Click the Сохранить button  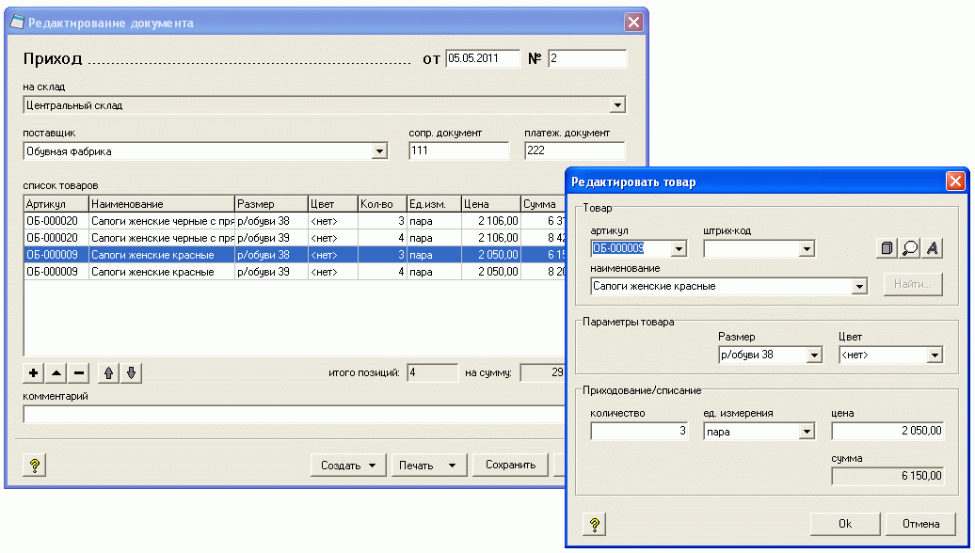point(510,465)
